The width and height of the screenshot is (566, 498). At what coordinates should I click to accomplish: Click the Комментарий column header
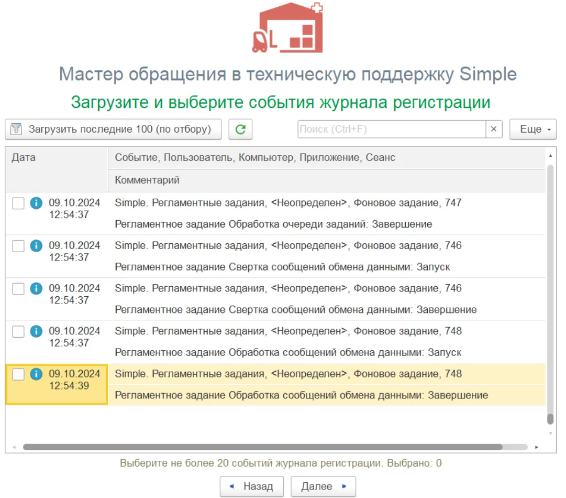click(327, 180)
